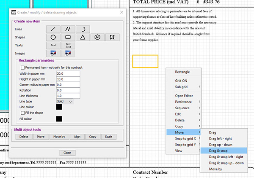The width and height of the screenshot is (254, 178).
Task: Choose Drag up - down option
Action: [224, 145]
